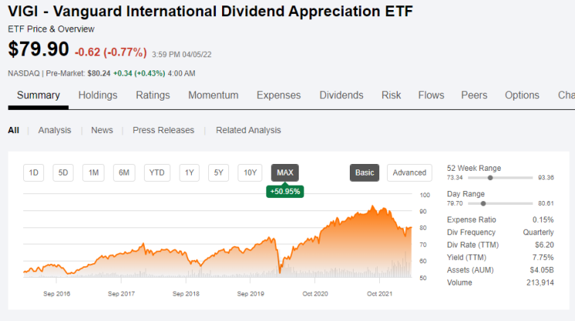Open the Summary tab

pos(38,95)
